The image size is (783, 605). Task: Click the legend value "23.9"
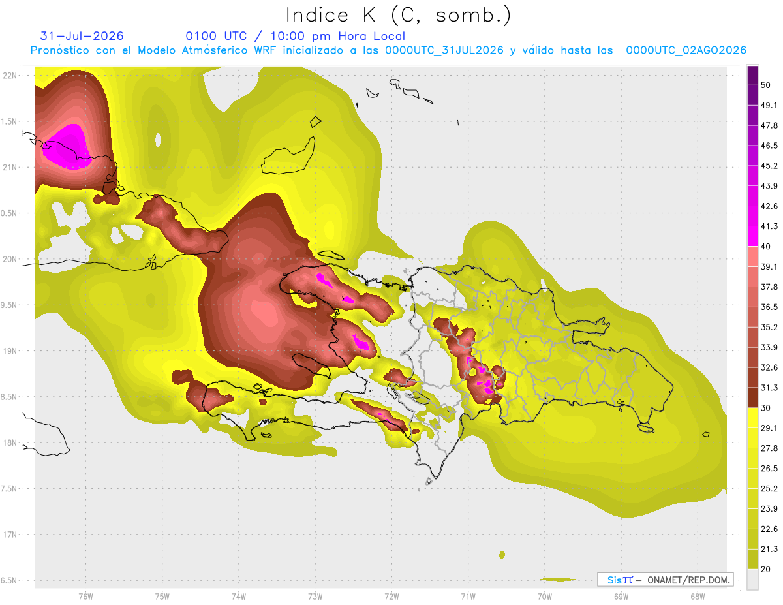click(769, 508)
